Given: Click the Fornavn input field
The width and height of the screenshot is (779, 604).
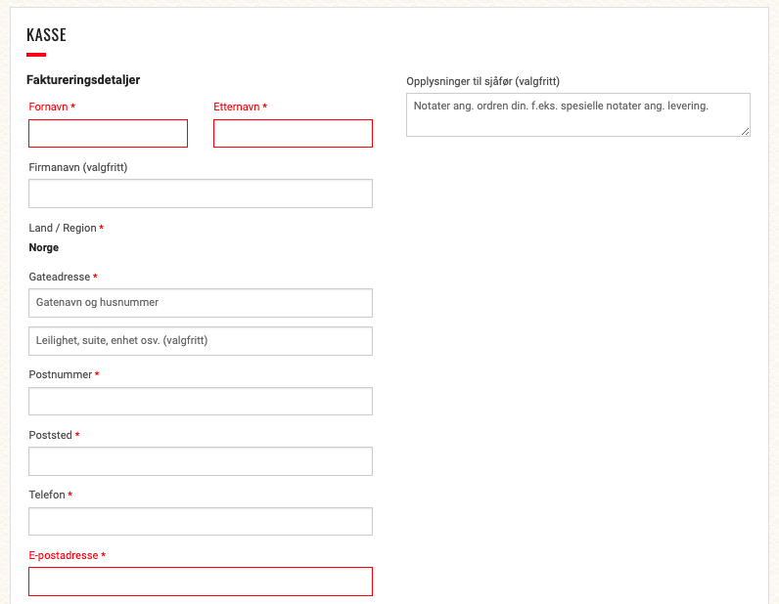Looking at the screenshot, I should click(x=108, y=134).
